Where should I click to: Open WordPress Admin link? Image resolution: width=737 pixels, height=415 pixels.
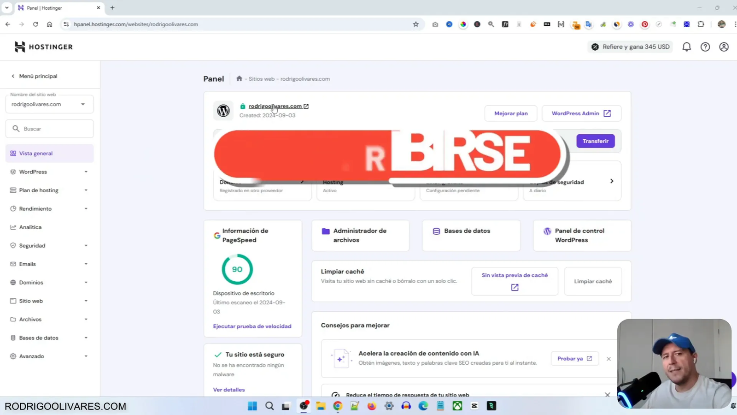tap(581, 113)
